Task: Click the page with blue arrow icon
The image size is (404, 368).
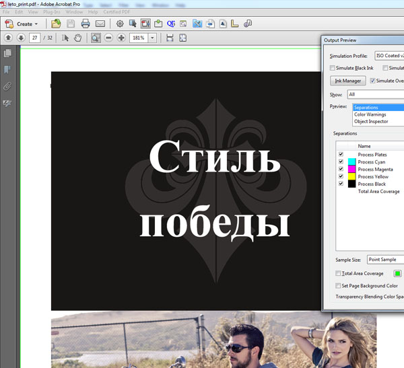Action: click(x=210, y=24)
